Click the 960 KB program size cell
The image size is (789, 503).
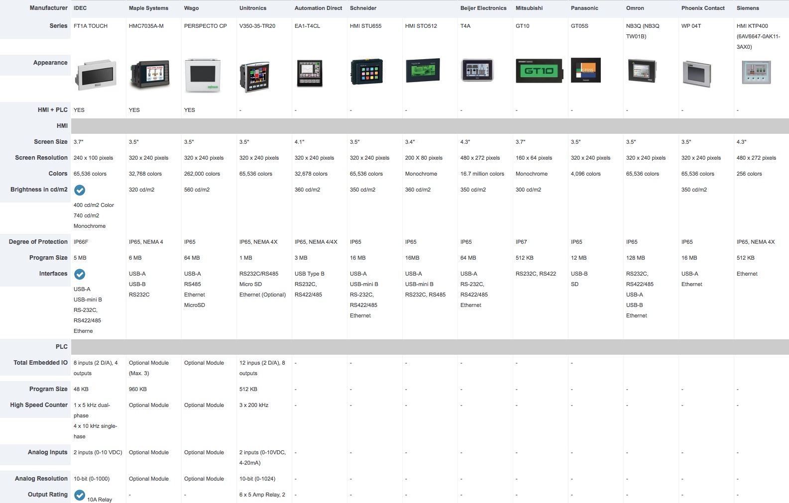(x=138, y=389)
